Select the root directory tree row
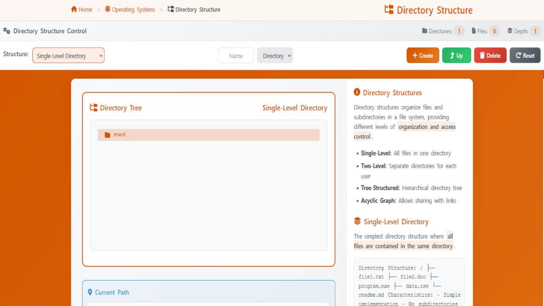544x306 pixels. [x=208, y=135]
